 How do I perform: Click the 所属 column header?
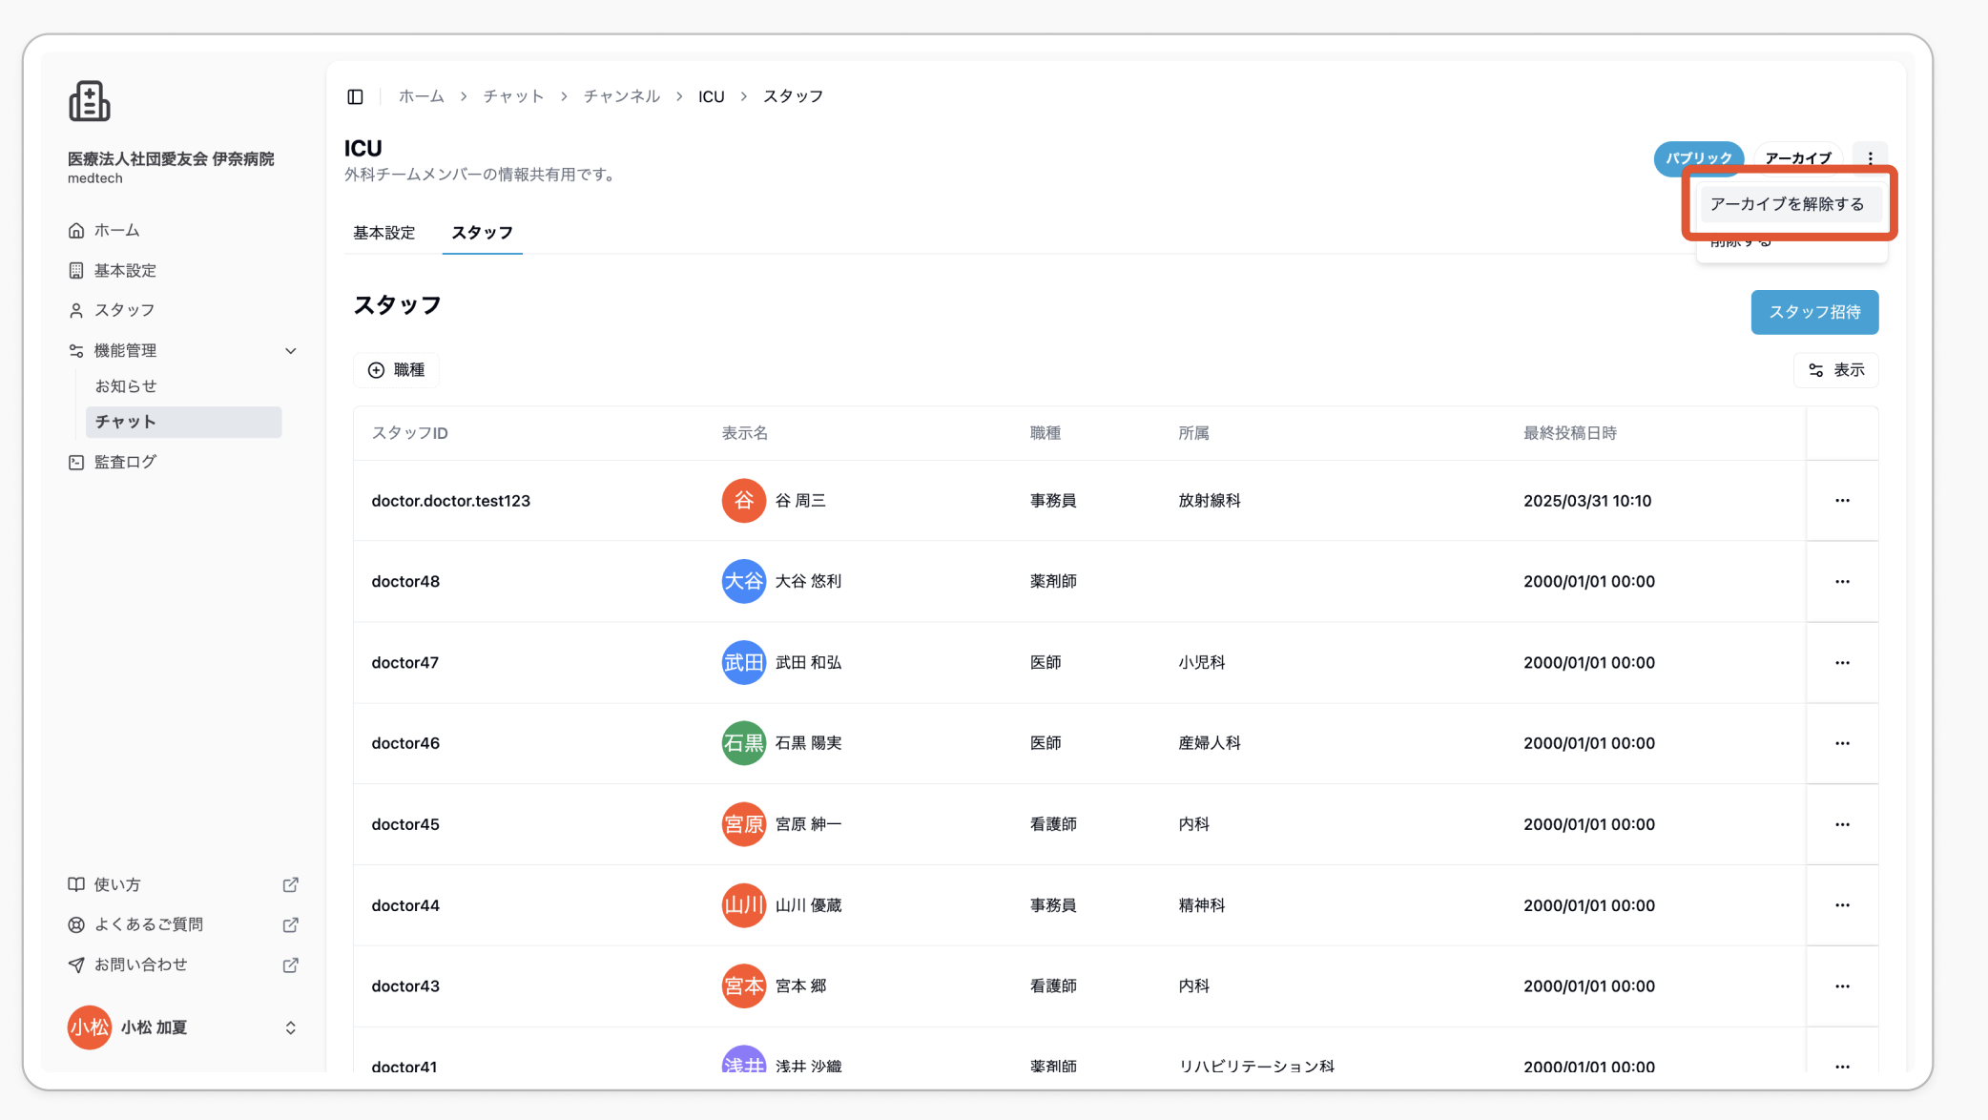(x=1193, y=433)
